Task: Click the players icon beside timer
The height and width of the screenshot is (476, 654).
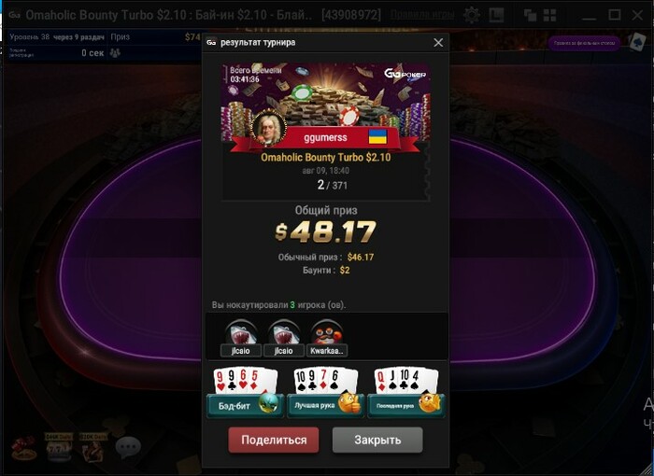Action: pyautogui.click(x=115, y=53)
